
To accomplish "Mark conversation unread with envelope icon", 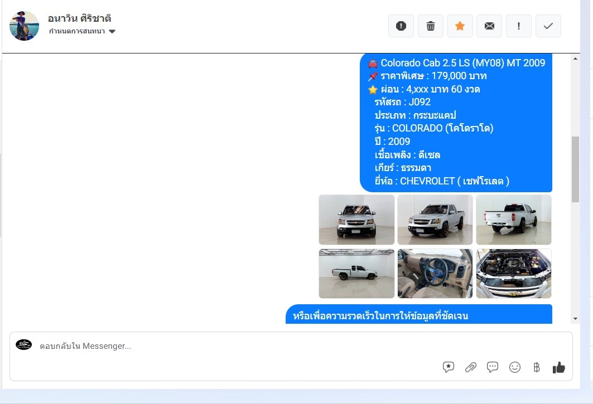I will tap(489, 26).
